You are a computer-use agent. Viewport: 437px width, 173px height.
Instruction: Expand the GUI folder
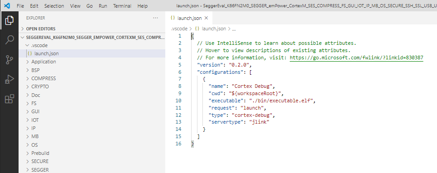(92, 111)
